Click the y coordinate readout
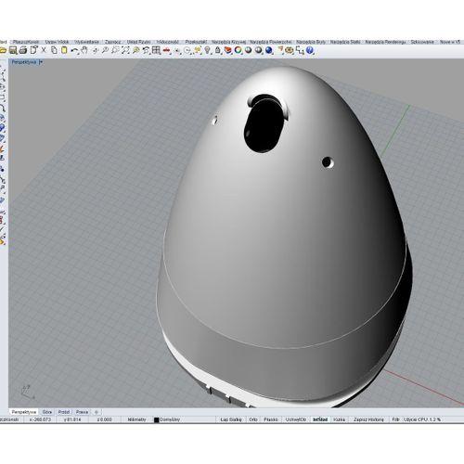 click(x=72, y=419)
